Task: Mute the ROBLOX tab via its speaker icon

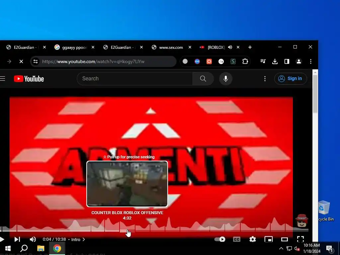Action: click(230, 47)
